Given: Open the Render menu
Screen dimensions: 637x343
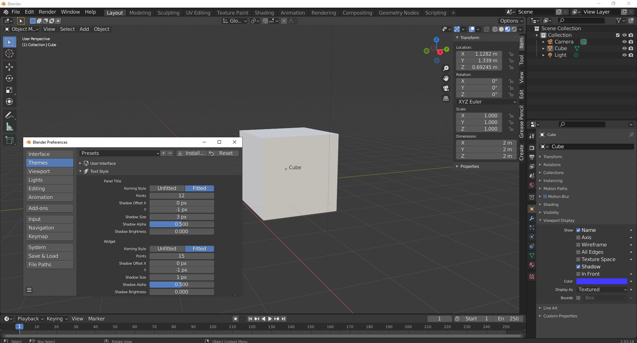Looking at the screenshot, I should click(x=47, y=12).
